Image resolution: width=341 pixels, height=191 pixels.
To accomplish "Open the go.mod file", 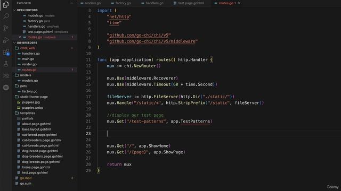I will [x=26, y=178].
